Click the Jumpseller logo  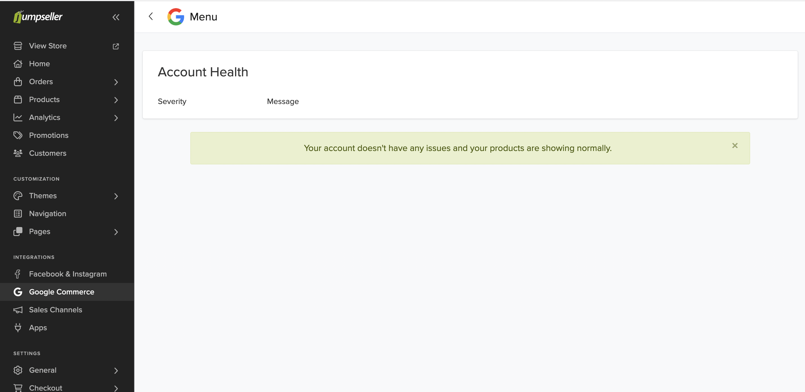(x=38, y=17)
